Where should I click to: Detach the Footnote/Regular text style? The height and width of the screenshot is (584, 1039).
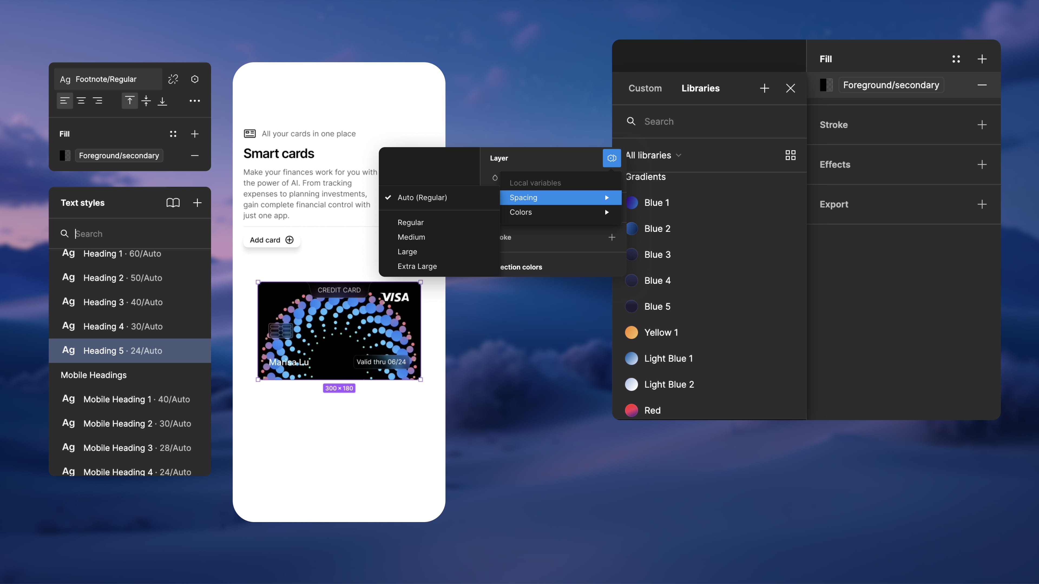click(173, 79)
